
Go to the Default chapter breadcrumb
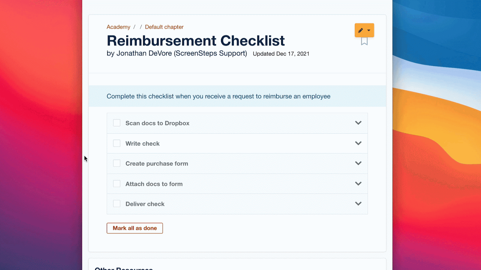164,27
